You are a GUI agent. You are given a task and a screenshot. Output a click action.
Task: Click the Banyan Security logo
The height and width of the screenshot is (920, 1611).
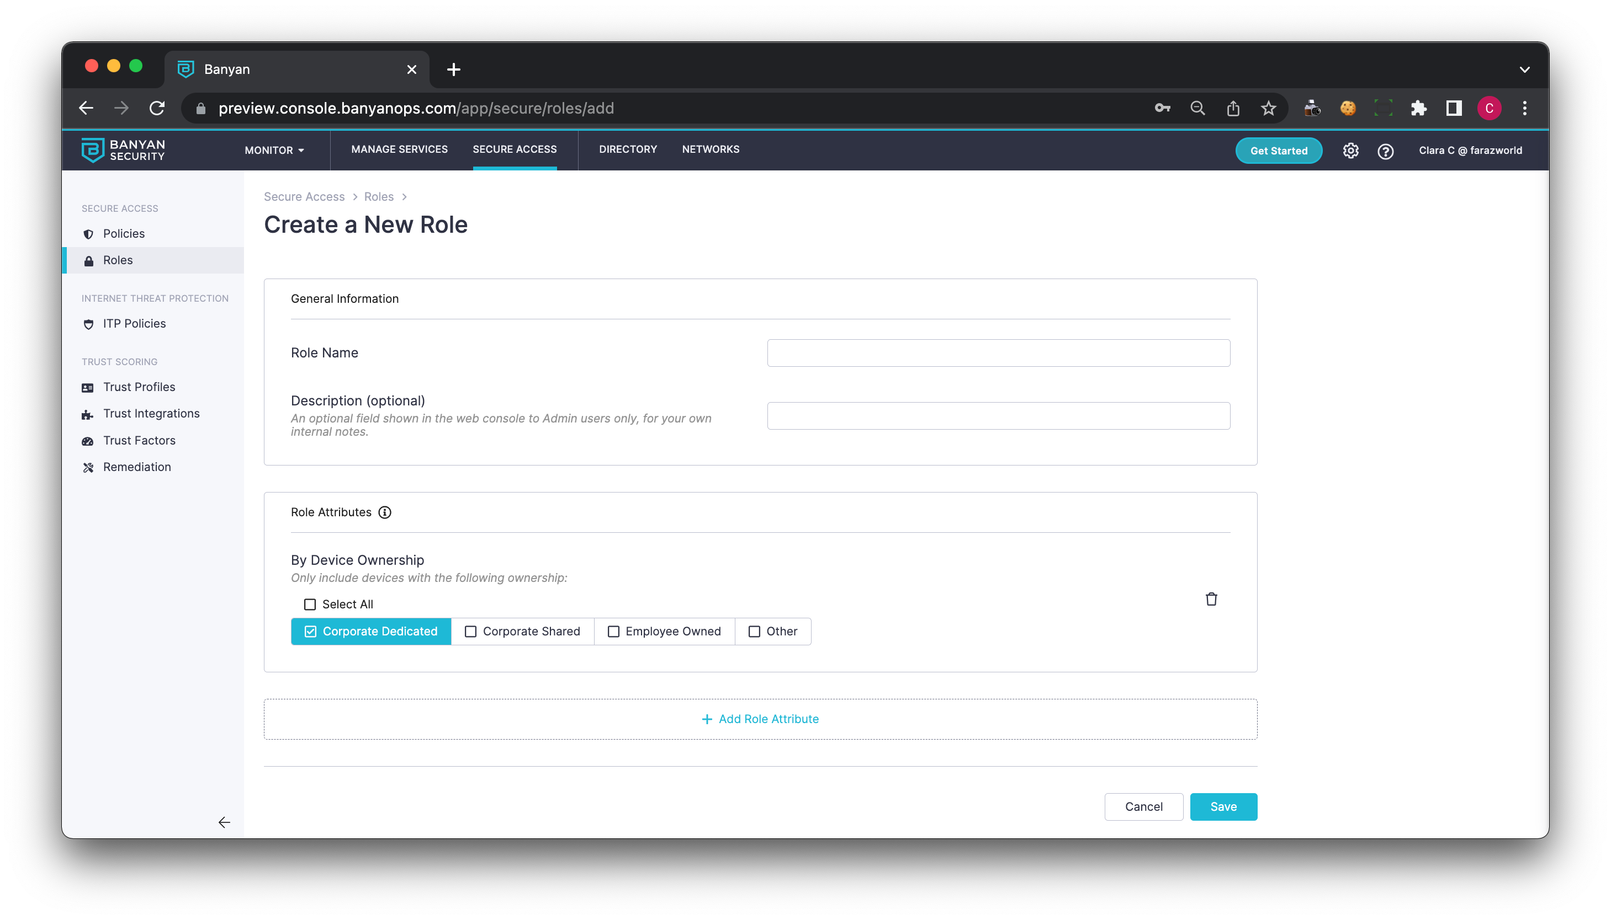[123, 151]
